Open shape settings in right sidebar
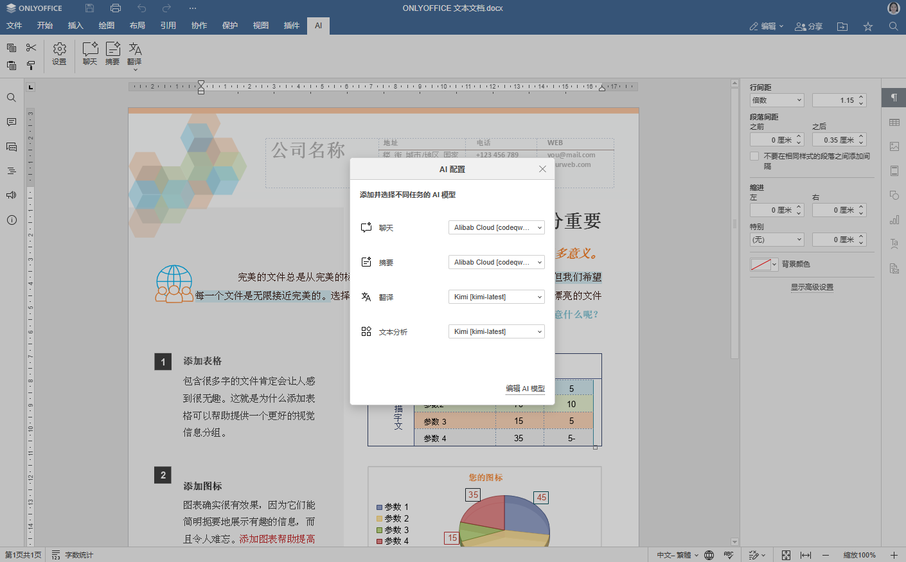The image size is (906, 562). point(894,195)
